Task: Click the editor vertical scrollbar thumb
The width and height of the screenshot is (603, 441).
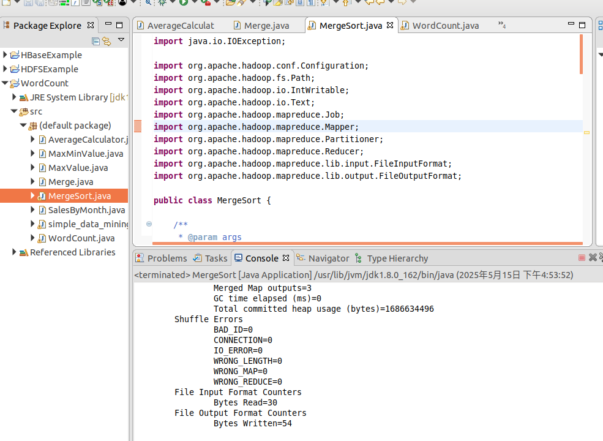Action: click(x=581, y=55)
